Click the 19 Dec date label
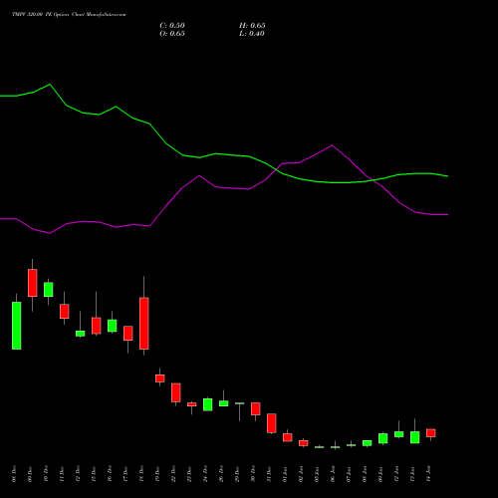498x498 pixels. click(157, 474)
